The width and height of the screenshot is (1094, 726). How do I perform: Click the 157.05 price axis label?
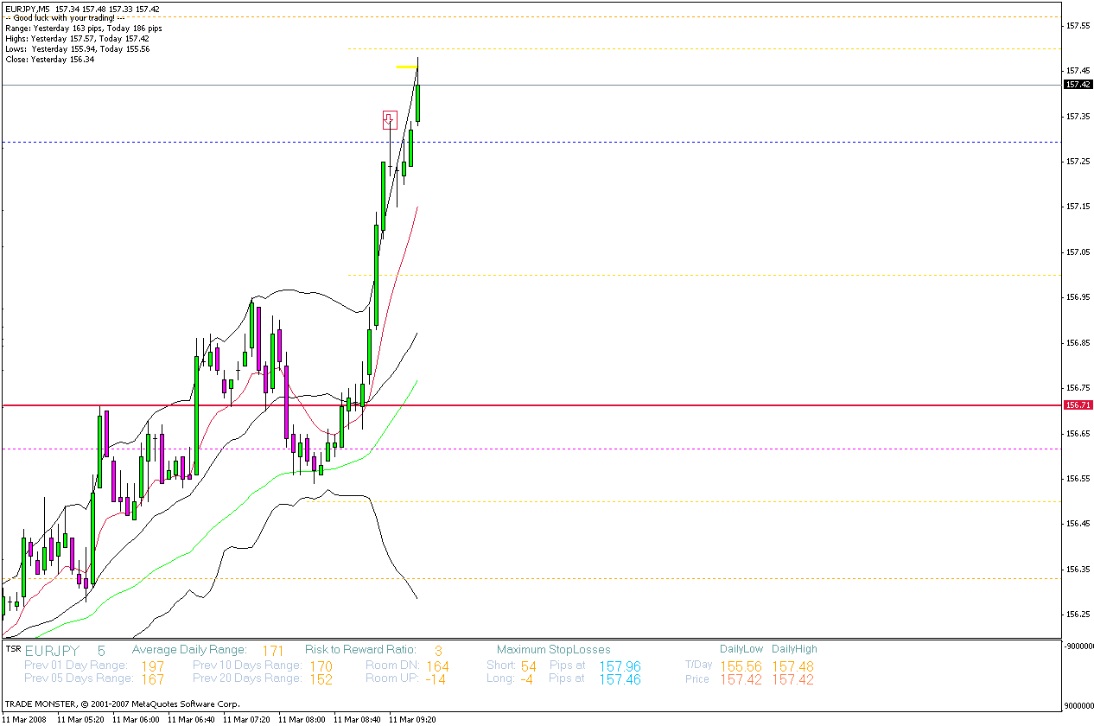point(1078,252)
